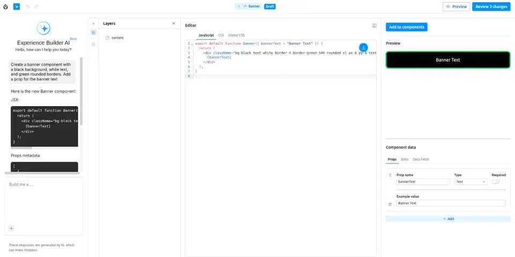
Task: Click the Component data heading
Action: (401, 147)
